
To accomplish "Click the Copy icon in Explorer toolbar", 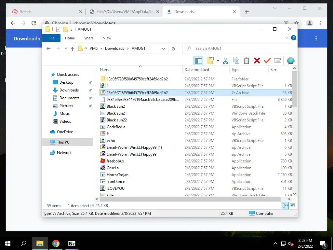I will click(236, 61).
